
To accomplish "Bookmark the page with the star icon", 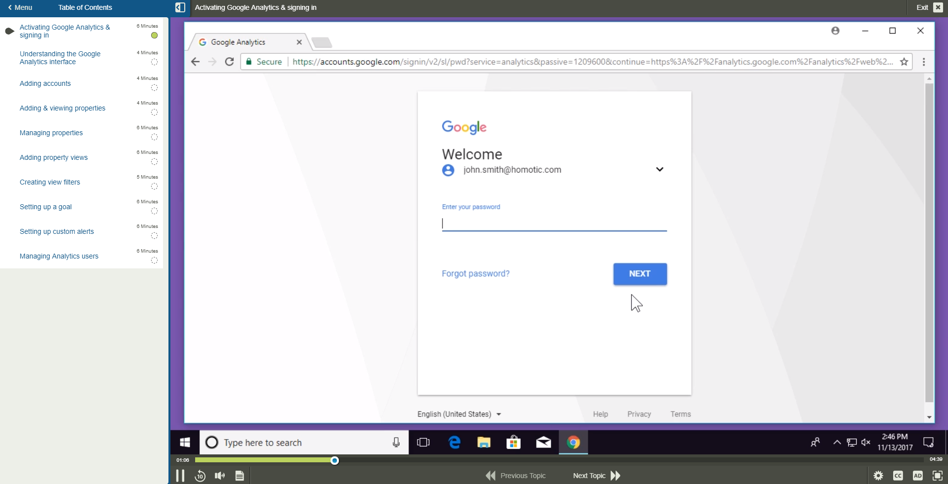I will 904,61.
